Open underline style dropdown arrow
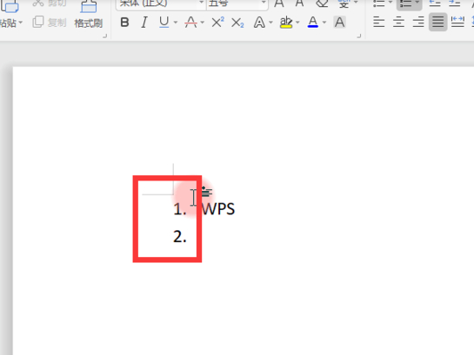This screenshot has width=474, height=355. pos(176,23)
